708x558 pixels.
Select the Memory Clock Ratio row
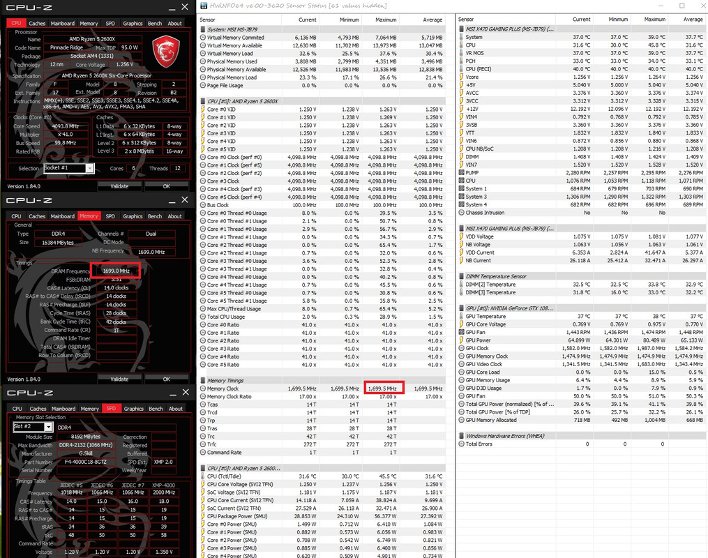[322, 396]
